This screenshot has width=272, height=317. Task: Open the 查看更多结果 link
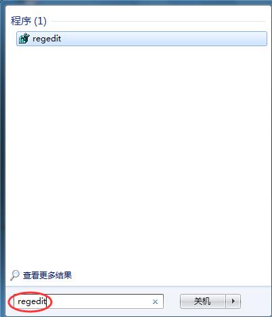coord(47,276)
